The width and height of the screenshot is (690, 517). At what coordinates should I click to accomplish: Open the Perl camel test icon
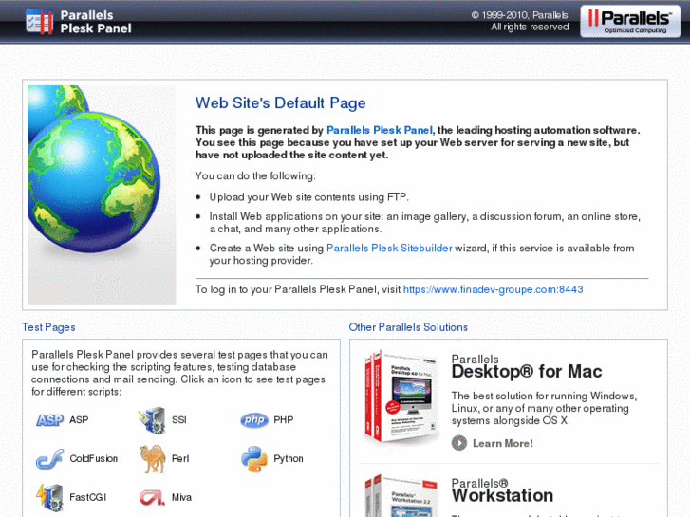click(152, 459)
